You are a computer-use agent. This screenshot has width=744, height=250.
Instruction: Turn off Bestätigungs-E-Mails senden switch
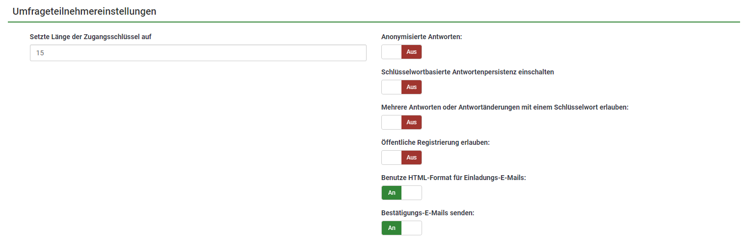[401, 228]
